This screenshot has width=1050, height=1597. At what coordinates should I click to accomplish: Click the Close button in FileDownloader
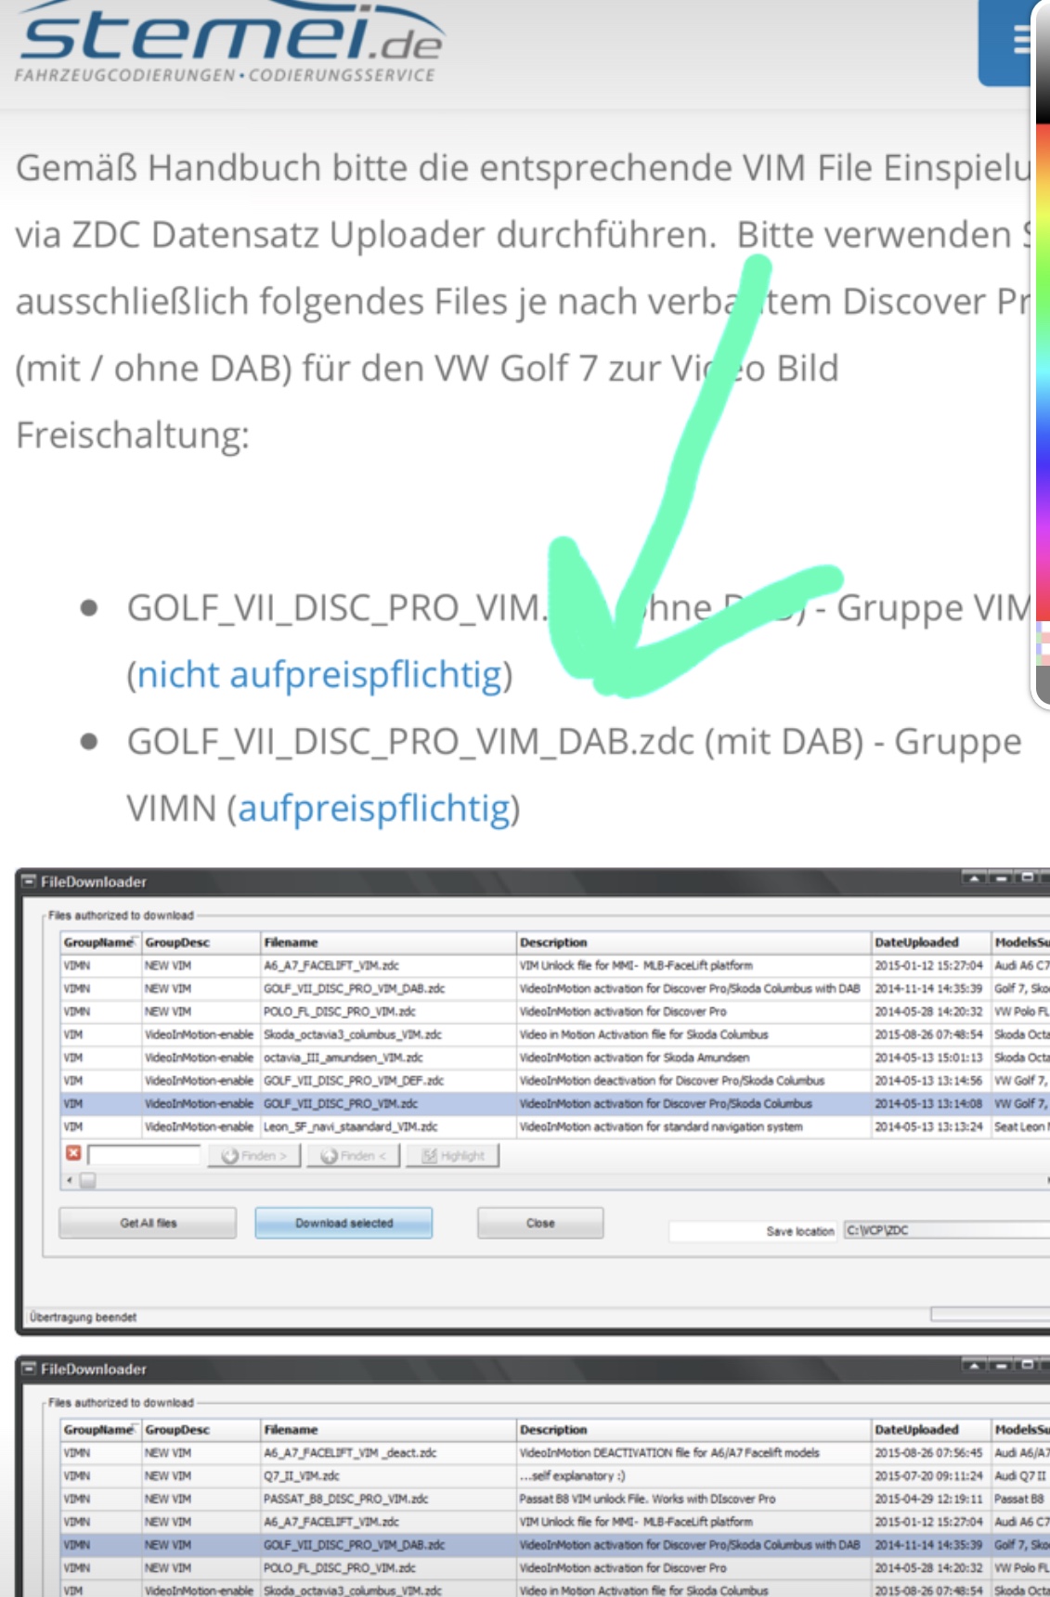coord(540,1223)
